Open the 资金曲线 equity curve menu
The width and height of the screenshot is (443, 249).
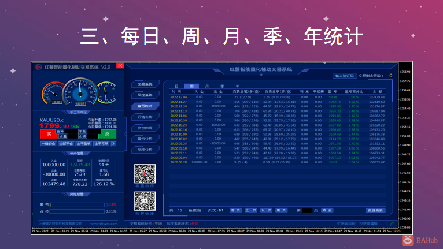(145, 128)
